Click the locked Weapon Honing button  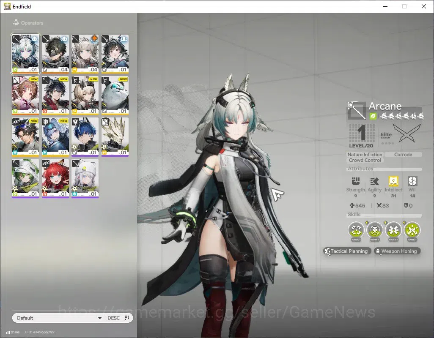pos(397,251)
